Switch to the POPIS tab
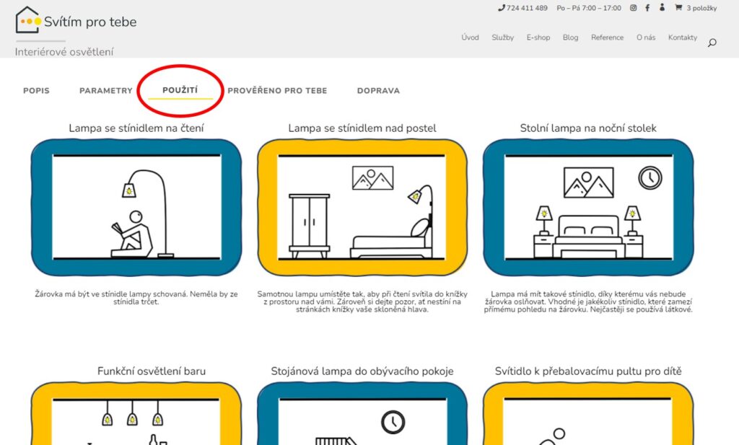 tap(36, 91)
